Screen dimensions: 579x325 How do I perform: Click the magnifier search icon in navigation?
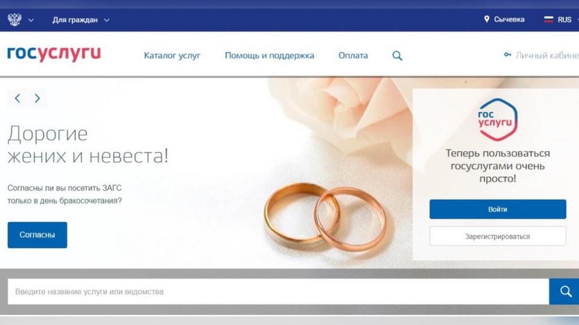coord(397,56)
